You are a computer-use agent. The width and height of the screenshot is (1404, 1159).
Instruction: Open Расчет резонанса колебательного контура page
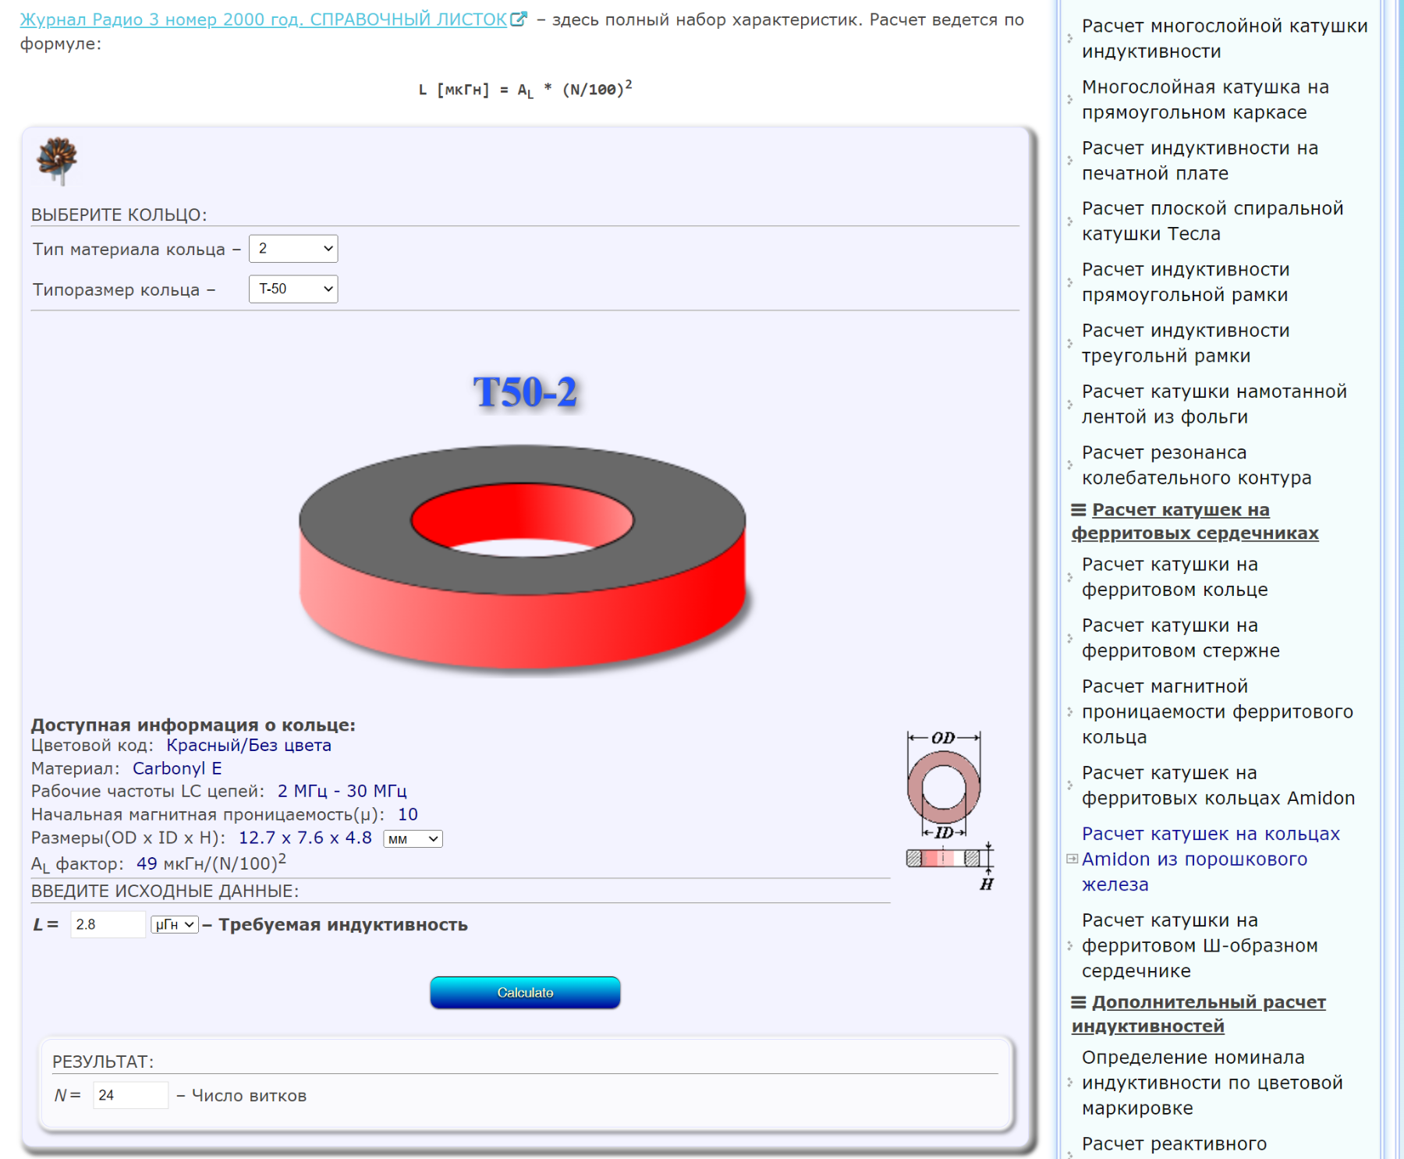pos(1196,465)
